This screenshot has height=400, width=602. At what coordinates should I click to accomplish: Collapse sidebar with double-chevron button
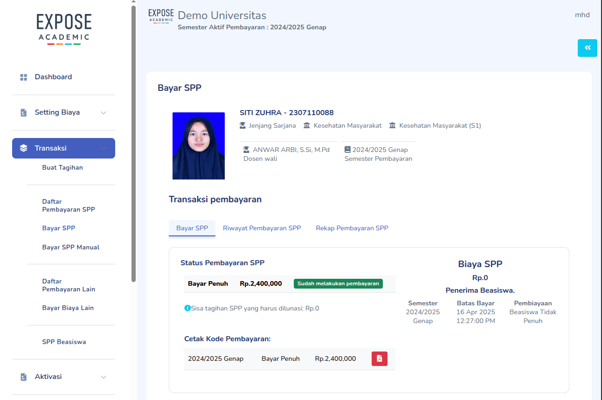pyautogui.click(x=587, y=48)
